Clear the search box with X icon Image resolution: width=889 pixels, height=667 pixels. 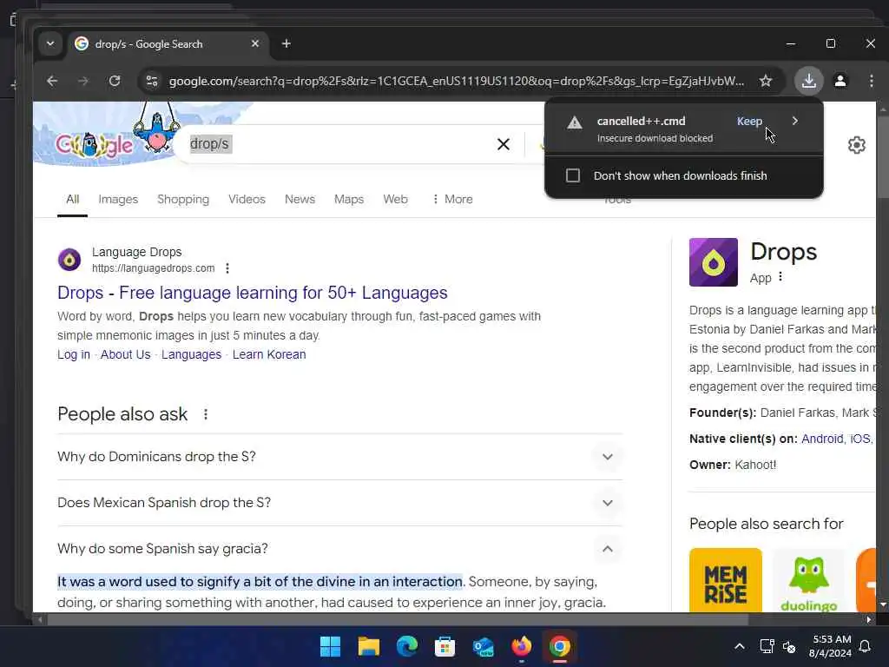point(503,144)
